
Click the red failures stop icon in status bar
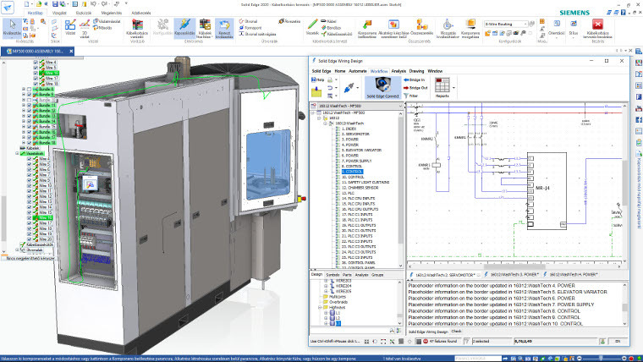click(426, 341)
